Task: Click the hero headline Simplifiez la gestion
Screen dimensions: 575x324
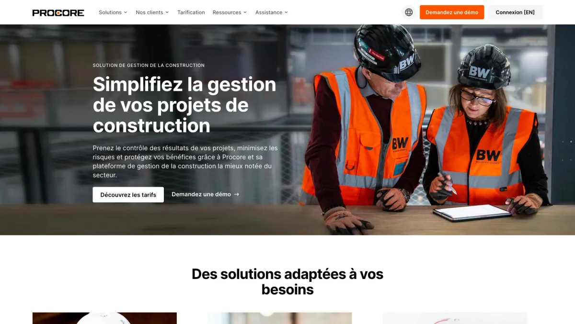Action: (x=184, y=84)
